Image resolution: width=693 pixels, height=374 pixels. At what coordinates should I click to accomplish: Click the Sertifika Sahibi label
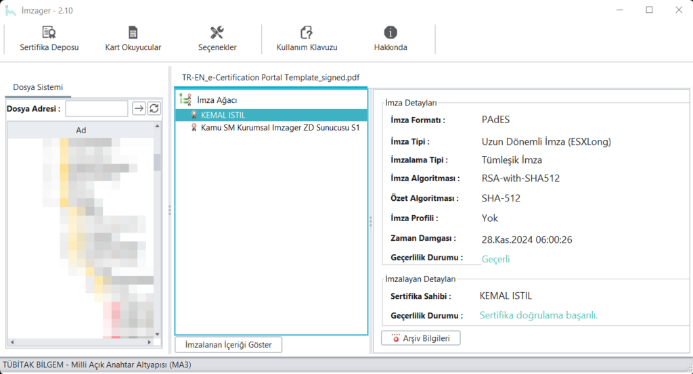click(x=421, y=296)
